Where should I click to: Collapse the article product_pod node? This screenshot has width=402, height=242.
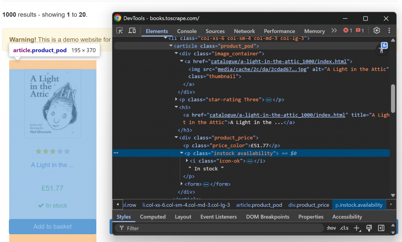click(x=171, y=46)
